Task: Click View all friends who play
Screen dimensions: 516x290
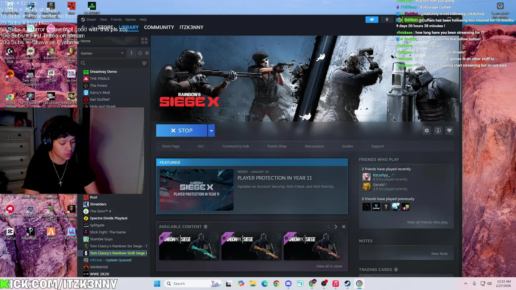Action: coord(427,222)
